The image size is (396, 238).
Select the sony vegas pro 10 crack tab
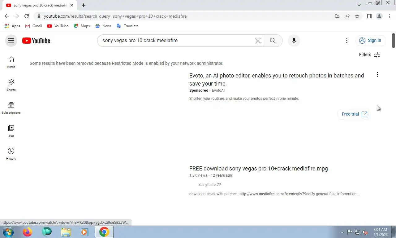pyautogui.click(x=40, y=5)
